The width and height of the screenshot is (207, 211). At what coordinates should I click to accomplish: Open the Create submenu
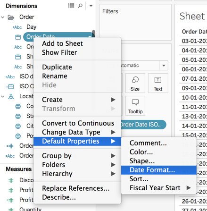click(77, 100)
